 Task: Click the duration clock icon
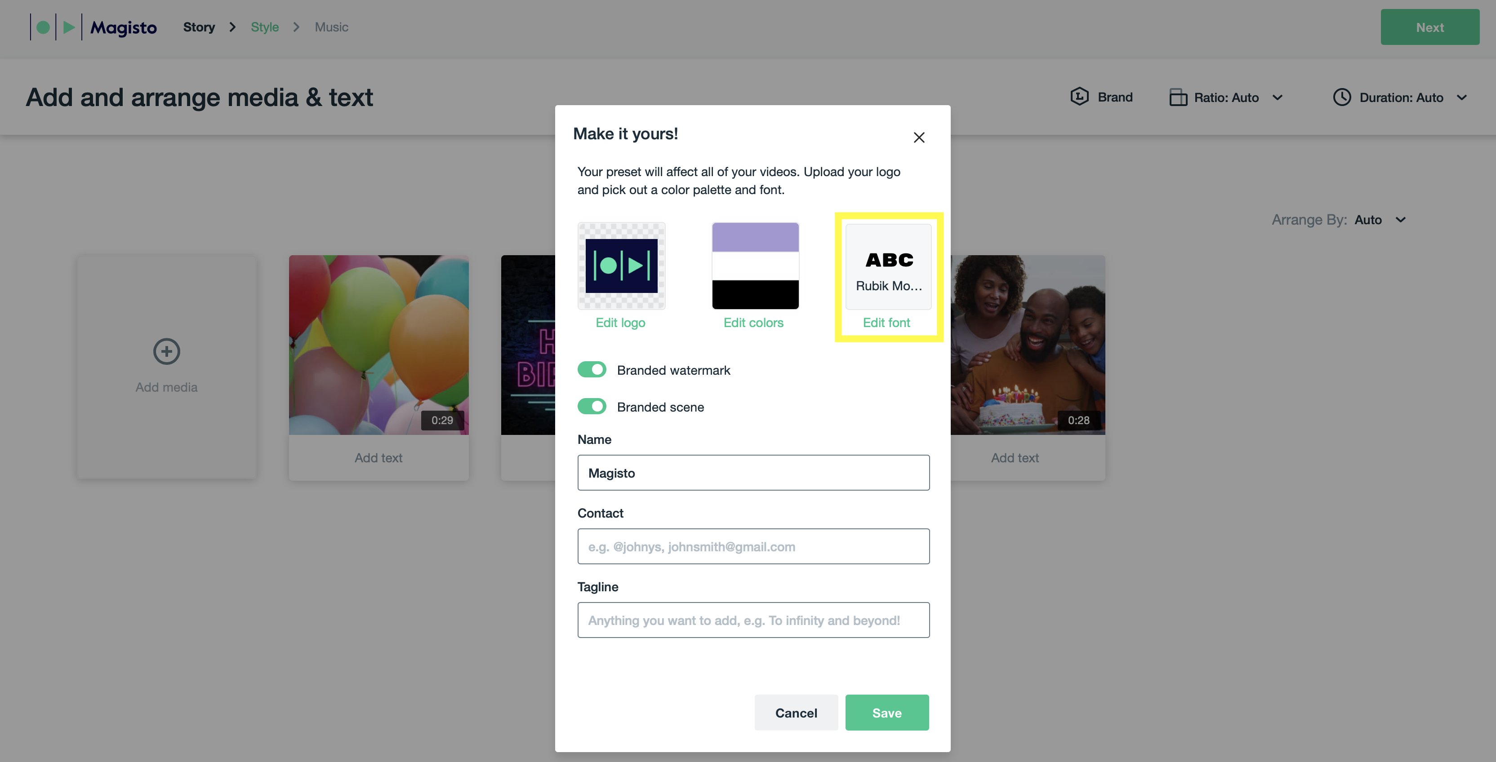[x=1341, y=97]
